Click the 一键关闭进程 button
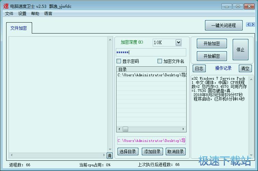Viewport: 258px width, 171px height. point(223,25)
